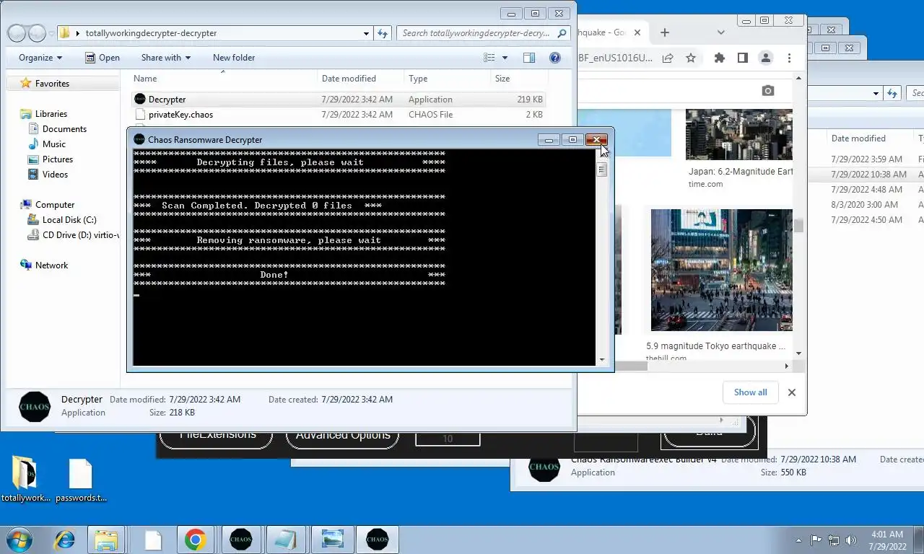Open Chrome three-dot menu
The height and width of the screenshot is (554, 924).
789,58
